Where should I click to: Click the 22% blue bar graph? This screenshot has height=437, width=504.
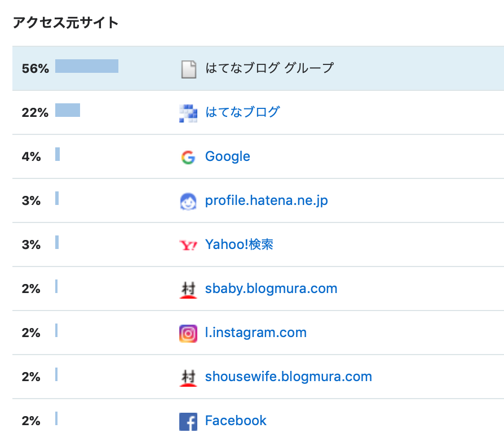[68, 110]
